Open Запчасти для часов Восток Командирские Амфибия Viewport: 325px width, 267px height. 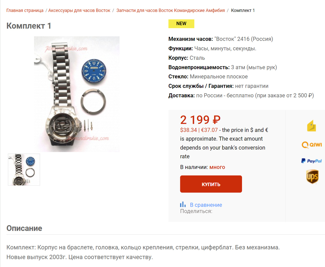[x=171, y=10]
